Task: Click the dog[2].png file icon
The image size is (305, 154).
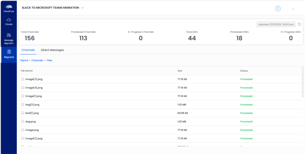Action: point(22,105)
